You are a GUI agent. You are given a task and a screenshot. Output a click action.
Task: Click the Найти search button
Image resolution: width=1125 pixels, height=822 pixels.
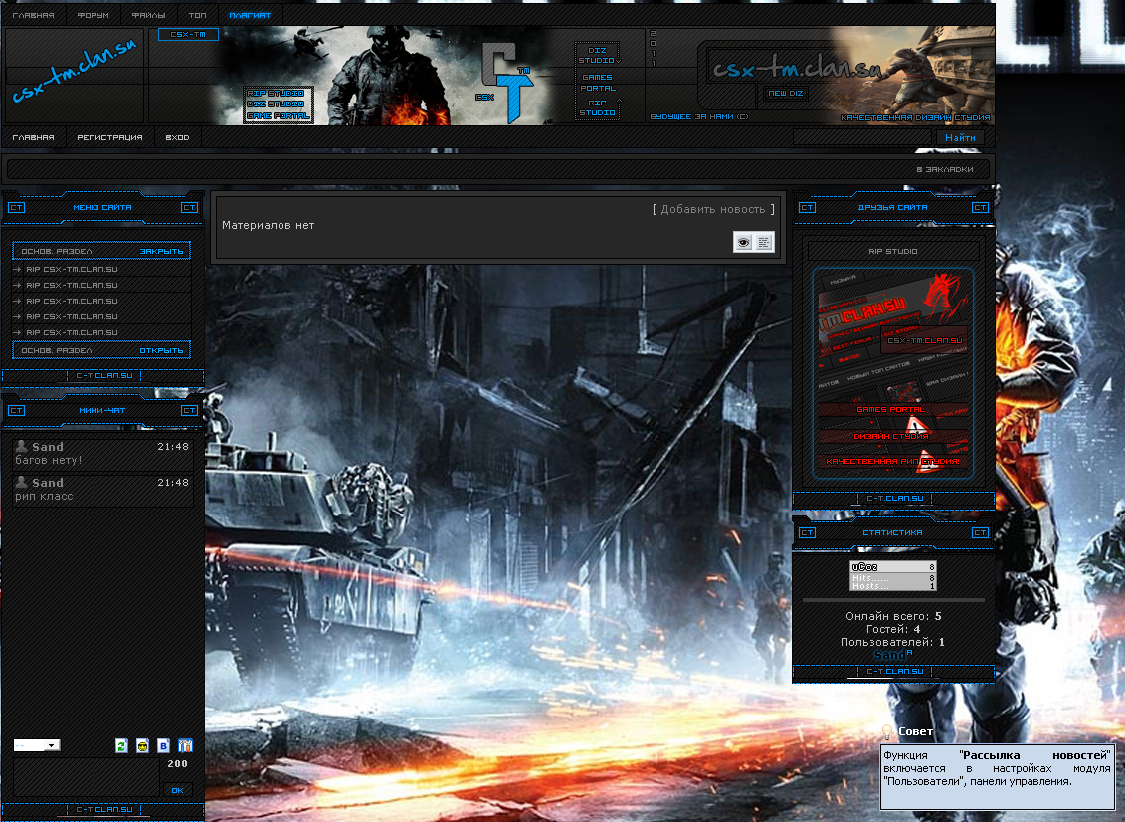pos(960,138)
